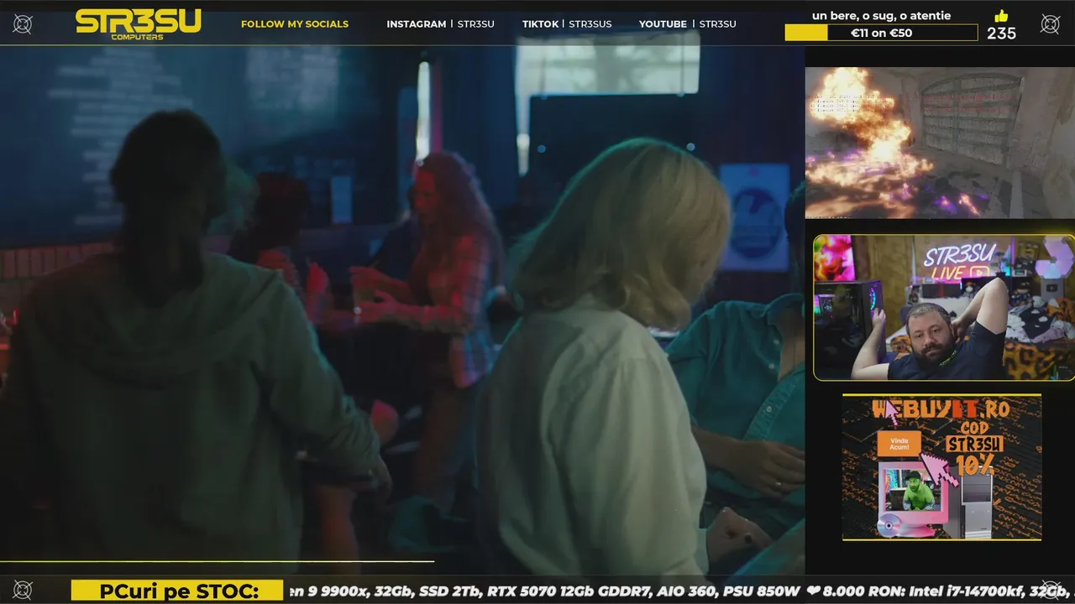Screen dimensions: 1075x604
Task: Click the 235 likes counter
Action: pyautogui.click(x=1001, y=34)
